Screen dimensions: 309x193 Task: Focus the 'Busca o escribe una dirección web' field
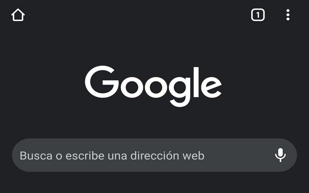154,155
